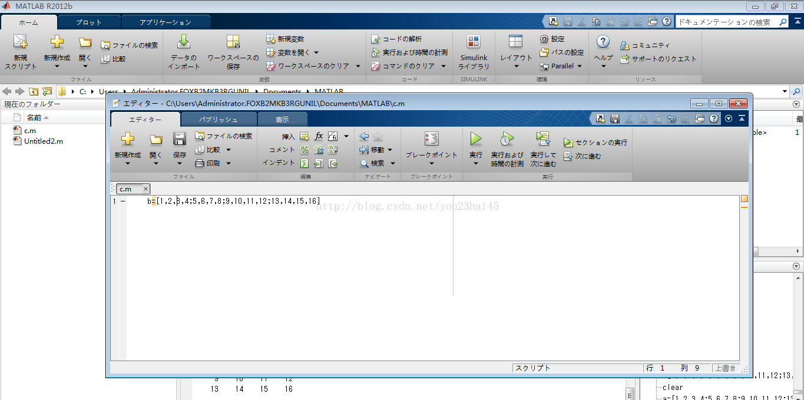Expand the New (新規作成) dropdown in Home tab
Viewport: 804px width, 400px height.
pyautogui.click(x=57, y=66)
